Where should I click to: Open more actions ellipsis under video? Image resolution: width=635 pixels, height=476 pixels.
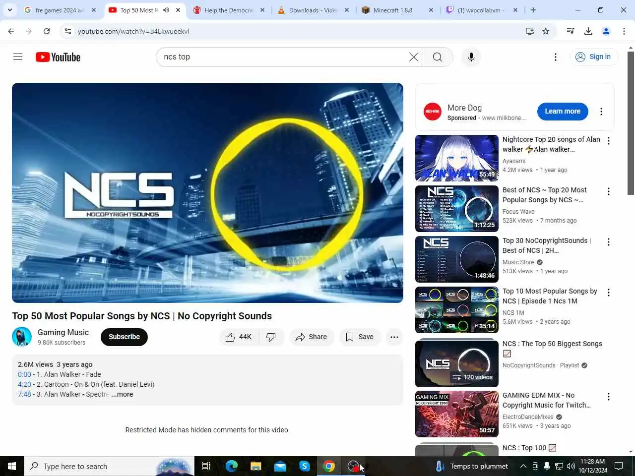(394, 337)
